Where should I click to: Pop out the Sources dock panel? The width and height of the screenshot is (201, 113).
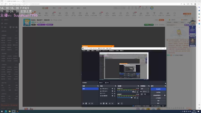(116, 86)
